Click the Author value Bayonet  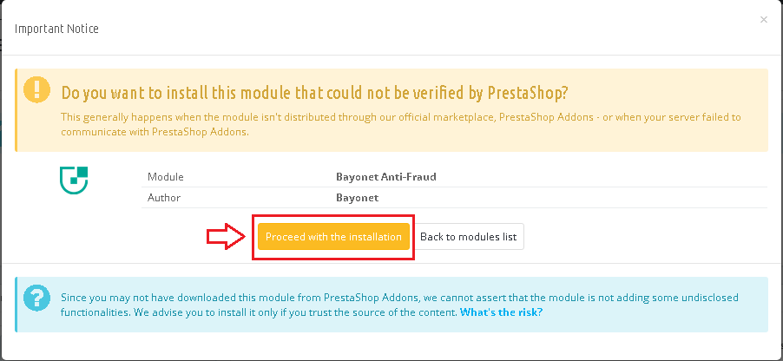click(357, 198)
